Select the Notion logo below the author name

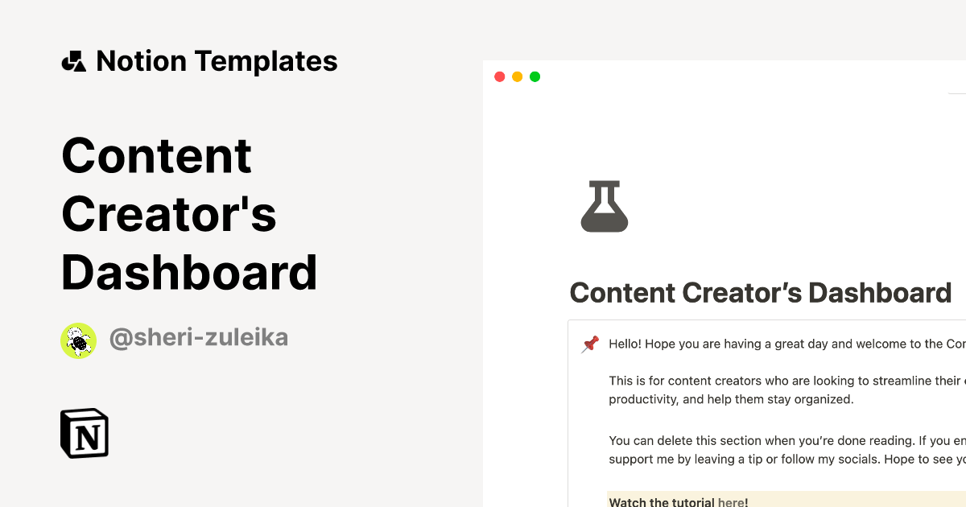click(x=84, y=433)
